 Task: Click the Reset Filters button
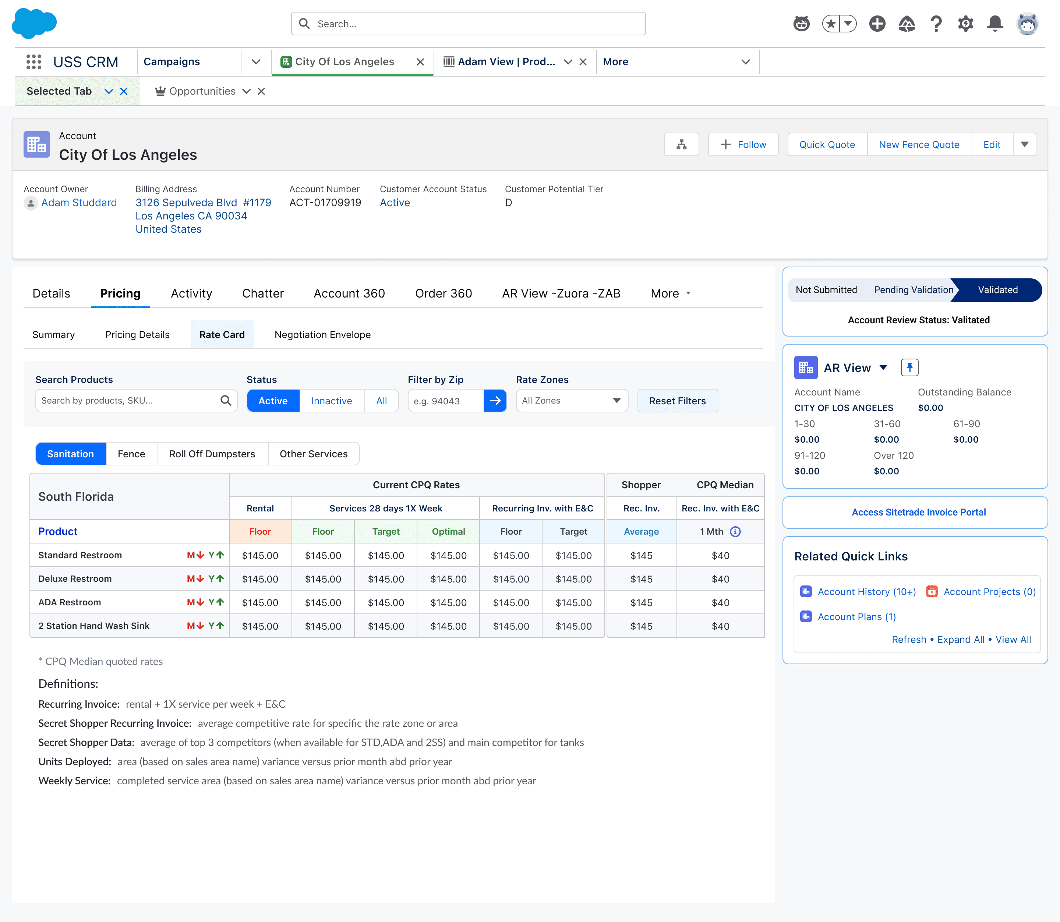(677, 401)
